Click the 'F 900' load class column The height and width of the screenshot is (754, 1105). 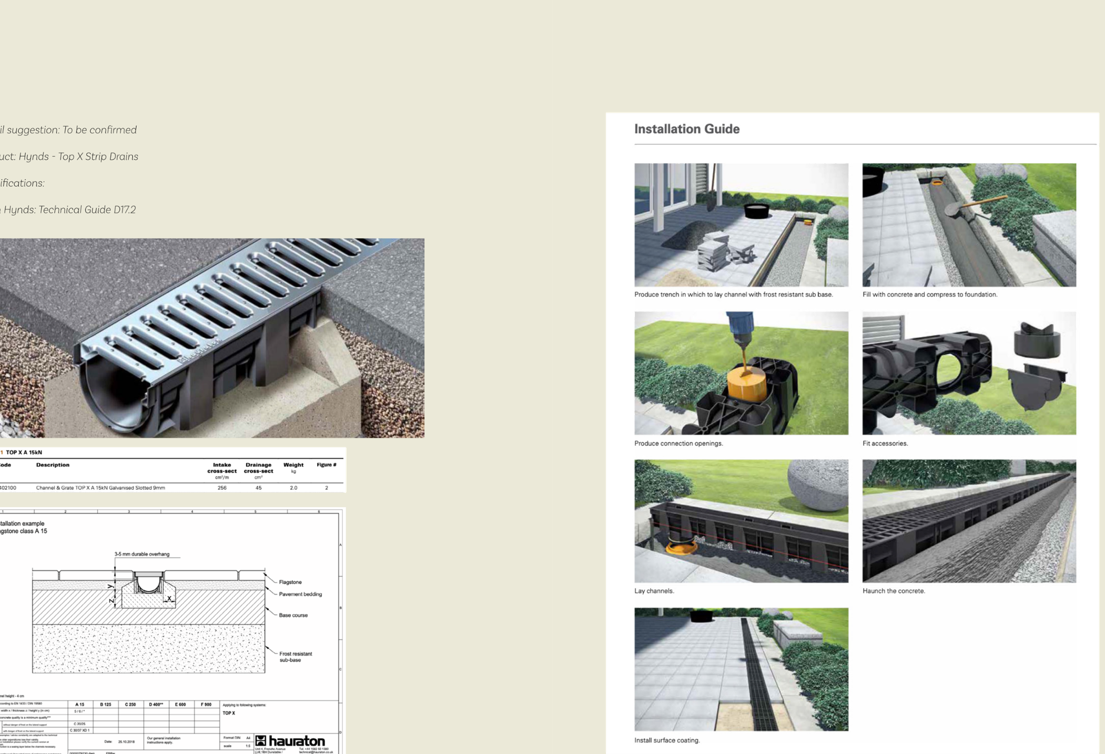click(x=206, y=704)
